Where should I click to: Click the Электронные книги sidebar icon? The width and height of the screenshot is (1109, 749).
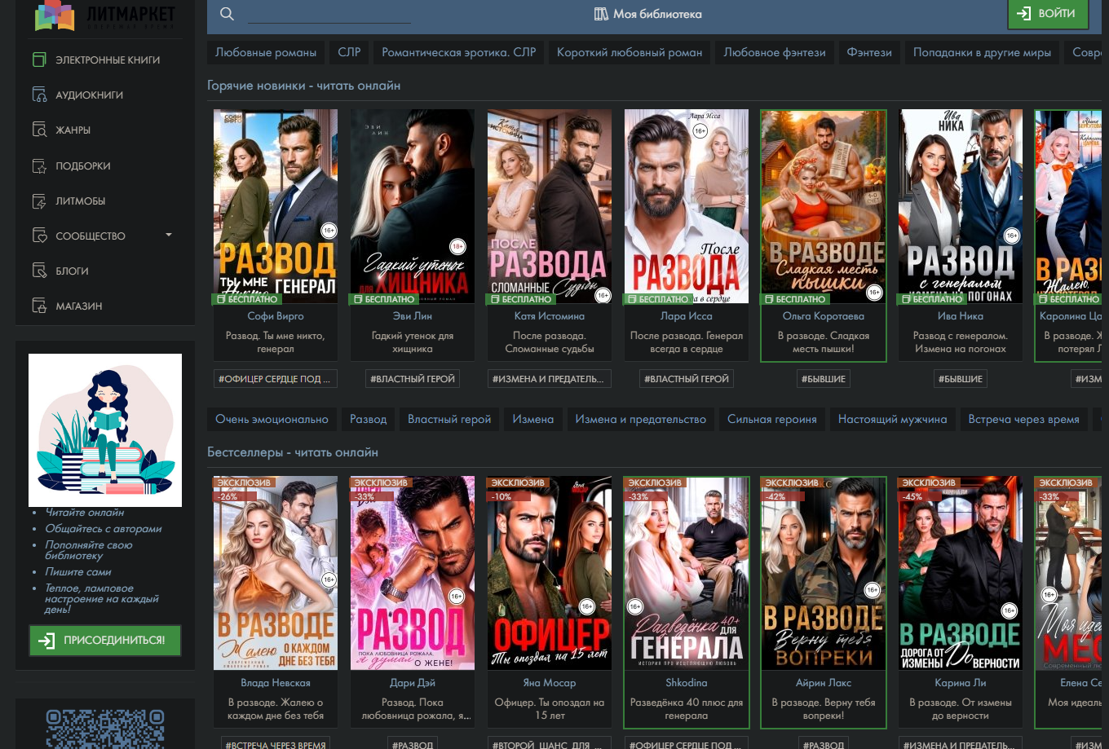[39, 59]
